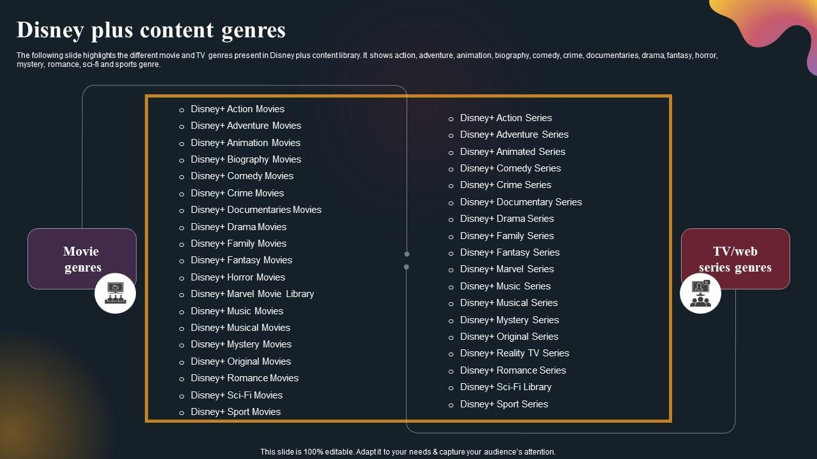
Task: Click Disney+ Action Movies list item
Action: 237,109
